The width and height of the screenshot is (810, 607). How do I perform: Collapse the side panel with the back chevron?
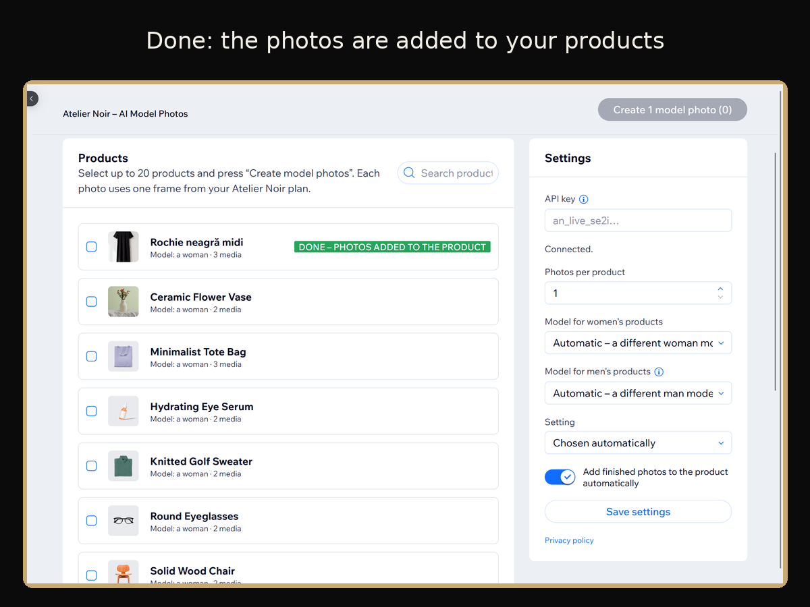pos(32,98)
